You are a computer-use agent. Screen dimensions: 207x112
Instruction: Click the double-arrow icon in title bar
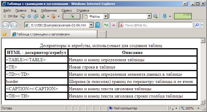coord(185,4)
